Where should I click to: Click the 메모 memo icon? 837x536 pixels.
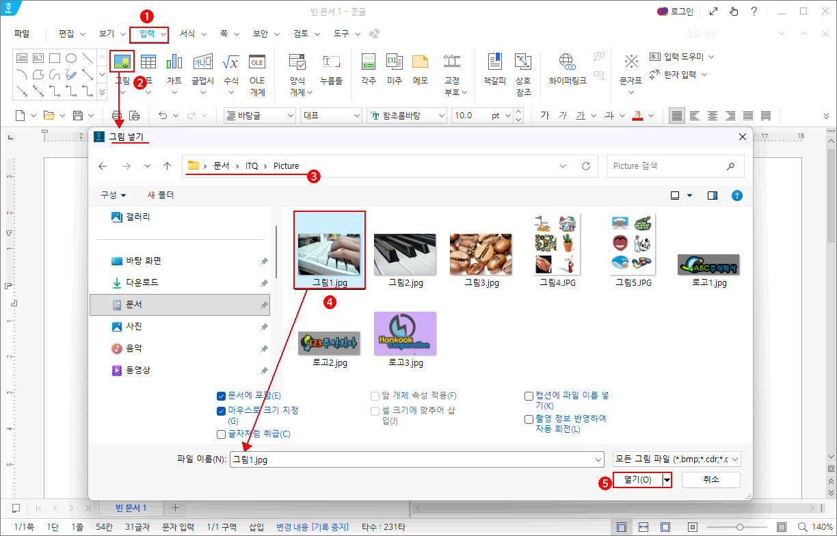tap(420, 62)
